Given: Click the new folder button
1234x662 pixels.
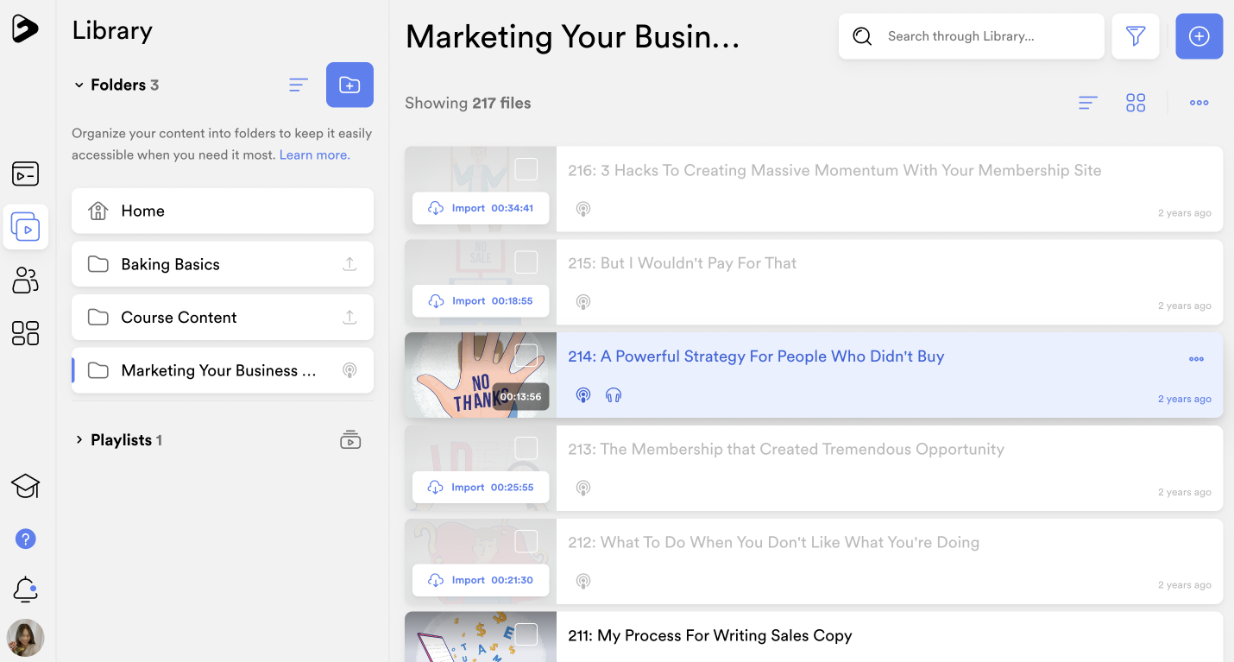Looking at the screenshot, I should pyautogui.click(x=349, y=85).
